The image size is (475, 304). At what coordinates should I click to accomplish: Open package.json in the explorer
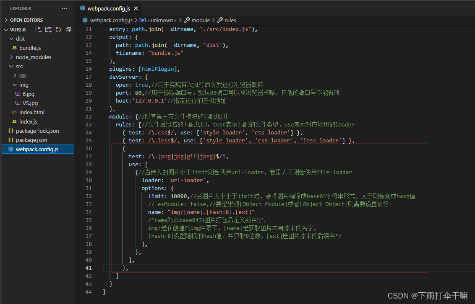point(31,140)
